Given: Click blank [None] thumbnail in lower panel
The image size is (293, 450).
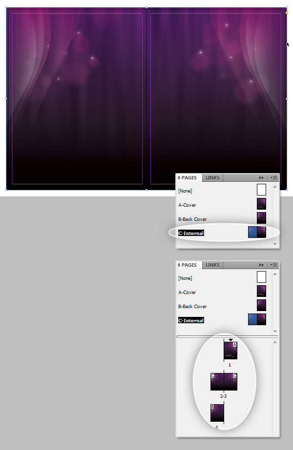Looking at the screenshot, I should pyautogui.click(x=261, y=277).
